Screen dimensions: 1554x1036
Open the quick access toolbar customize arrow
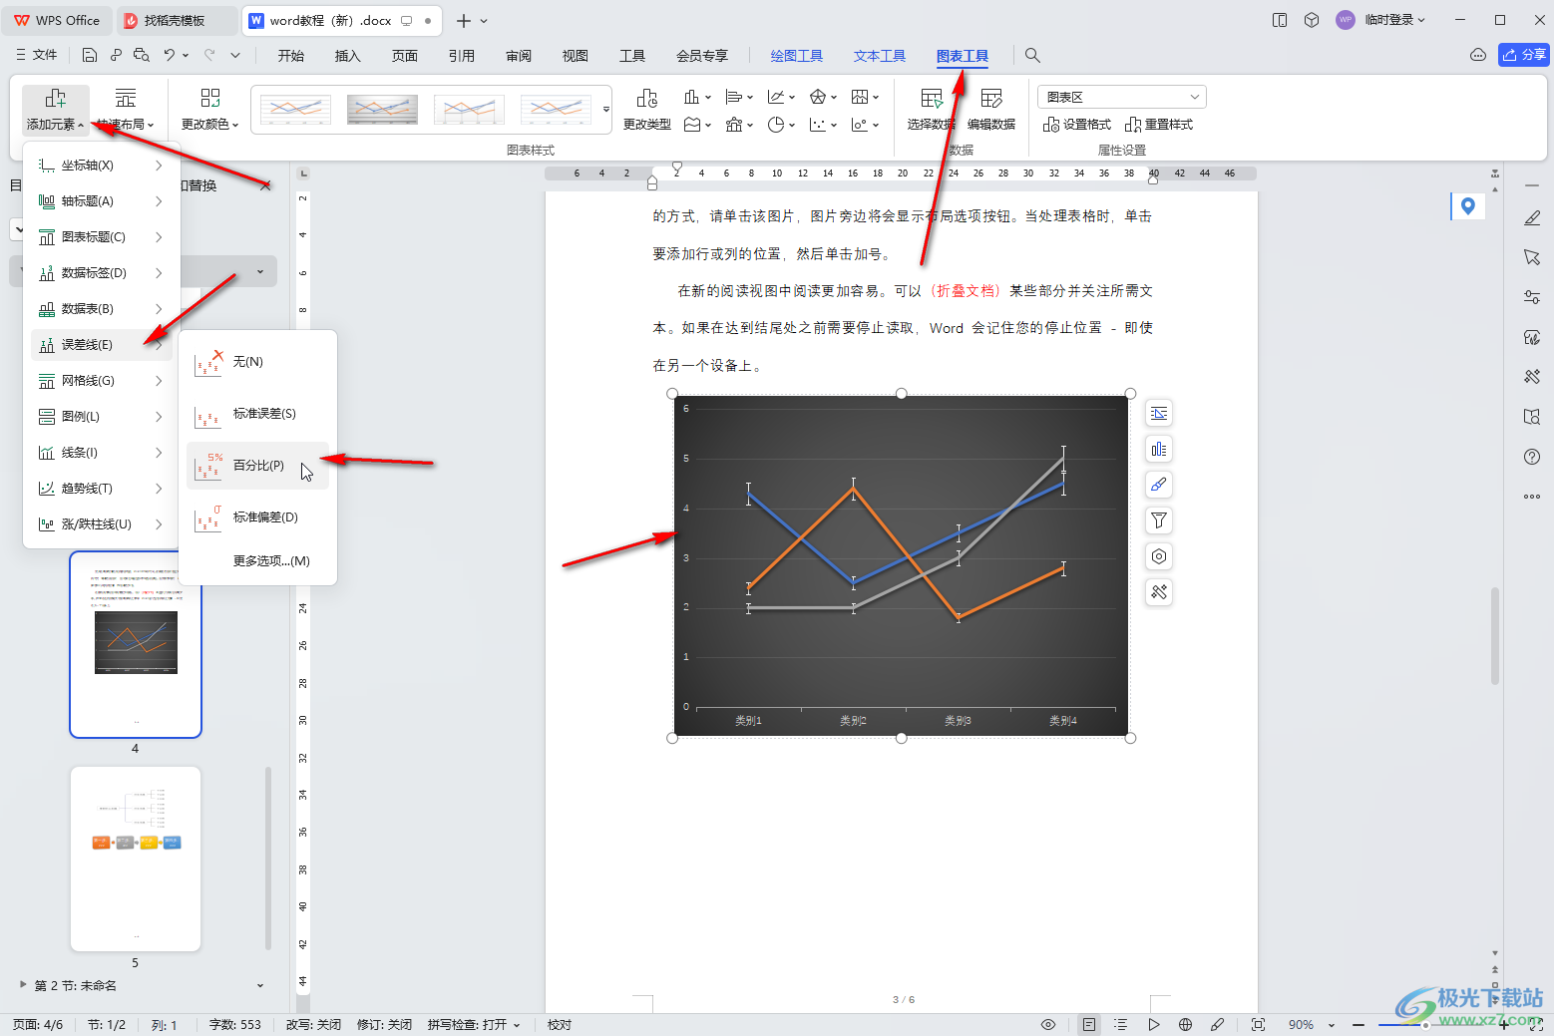(x=235, y=56)
